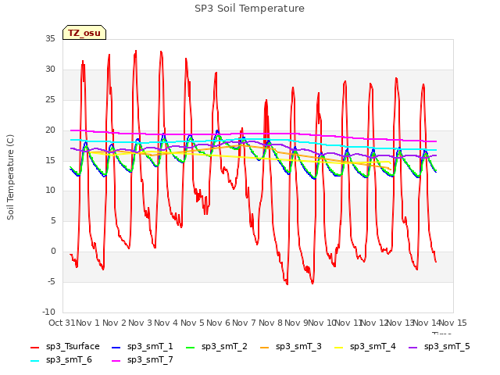This screenshot has height=375, width=500.
Task: Toggle sp3_smT_6 legend entry
Action: 61,359
